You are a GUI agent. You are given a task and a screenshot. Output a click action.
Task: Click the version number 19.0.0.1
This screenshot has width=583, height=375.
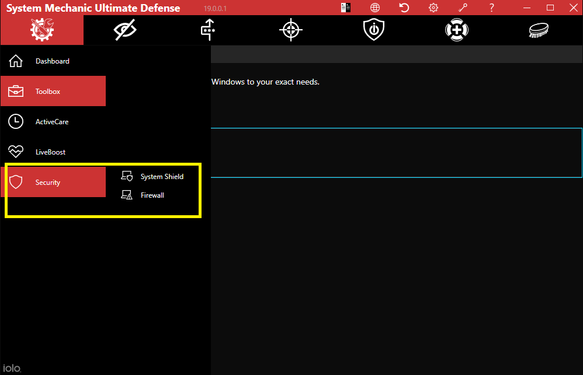point(215,9)
